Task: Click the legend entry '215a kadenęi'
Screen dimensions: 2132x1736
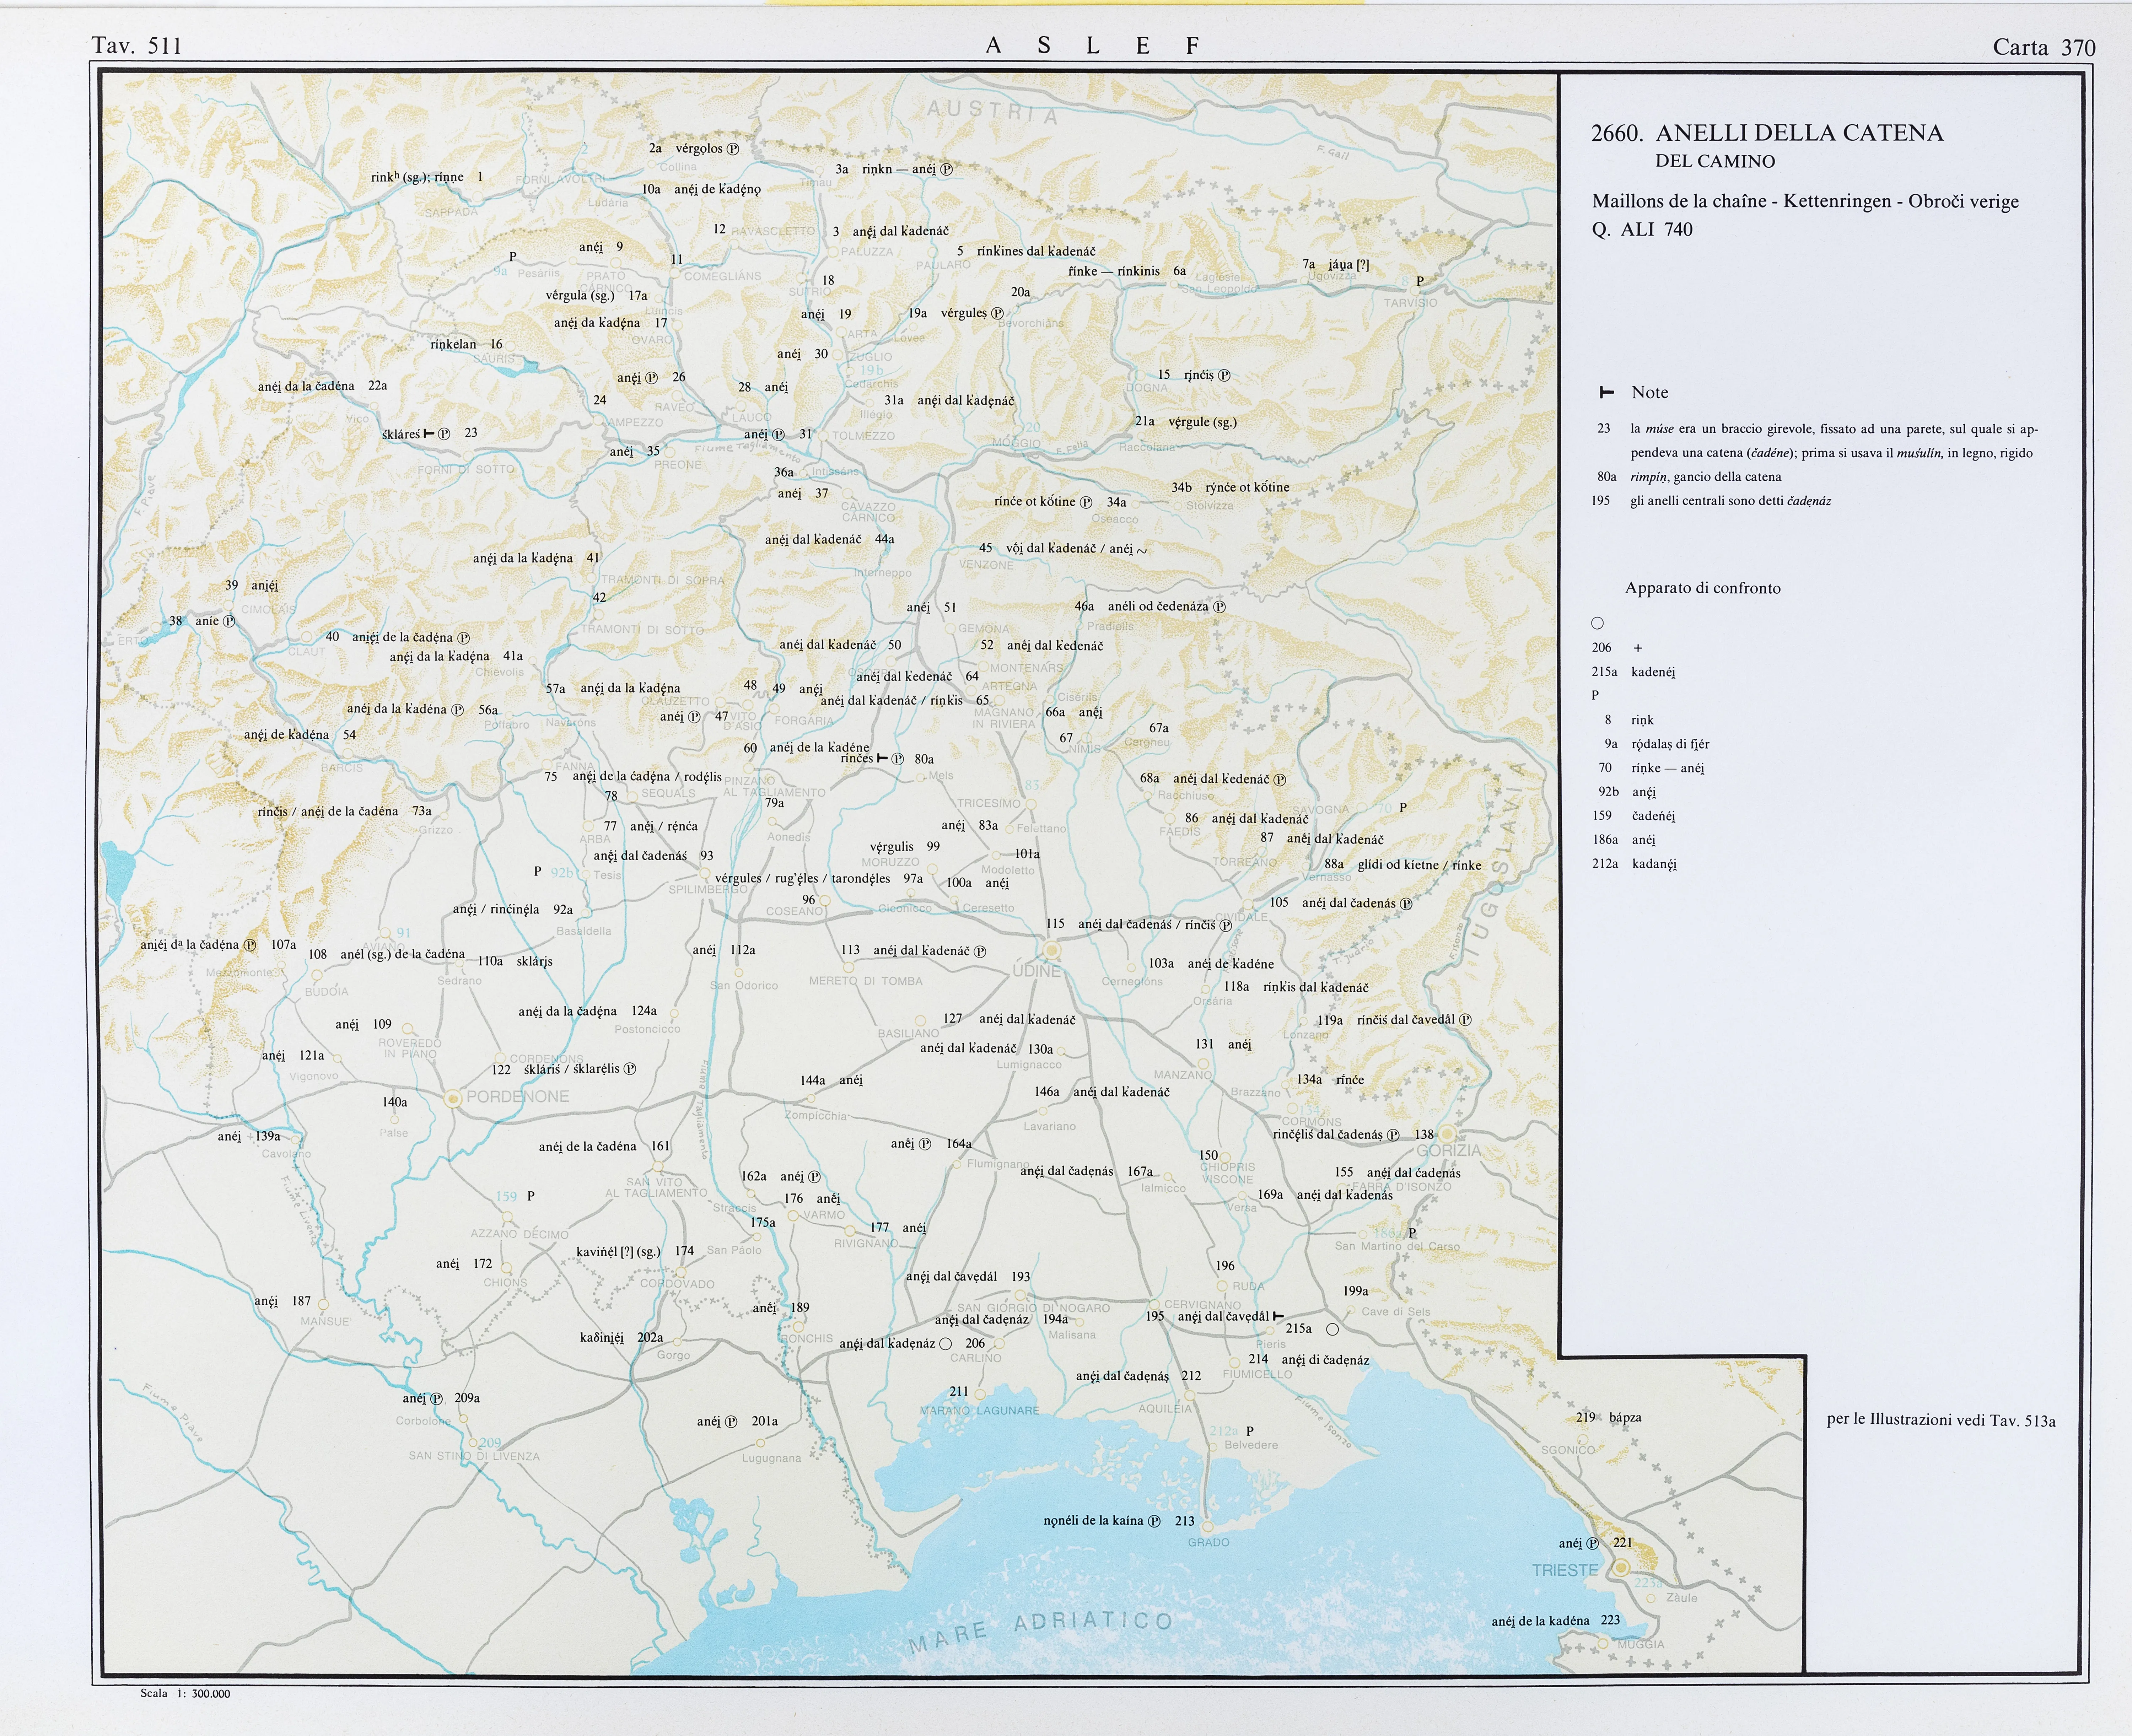Action: 1634,672
